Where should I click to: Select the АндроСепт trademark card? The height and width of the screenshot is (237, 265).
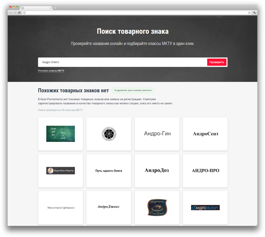click(205, 134)
